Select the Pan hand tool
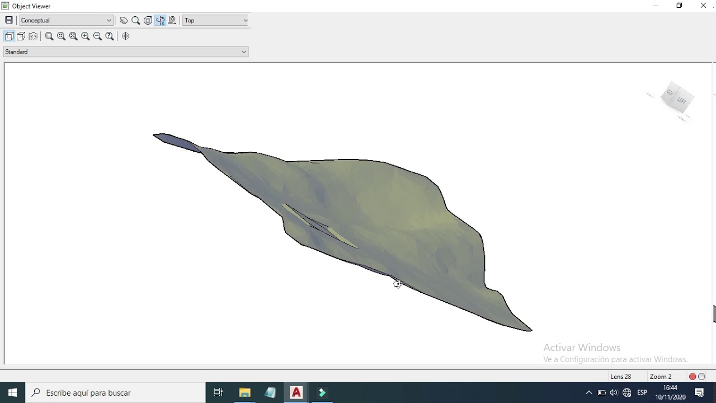This screenshot has width=716, height=403. click(x=124, y=20)
